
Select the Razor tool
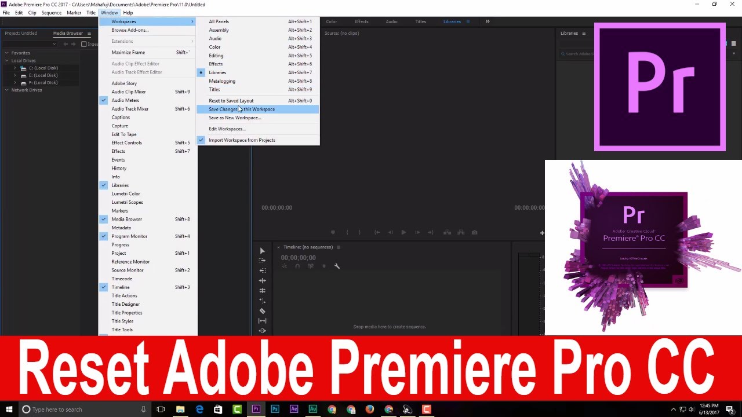click(x=262, y=311)
